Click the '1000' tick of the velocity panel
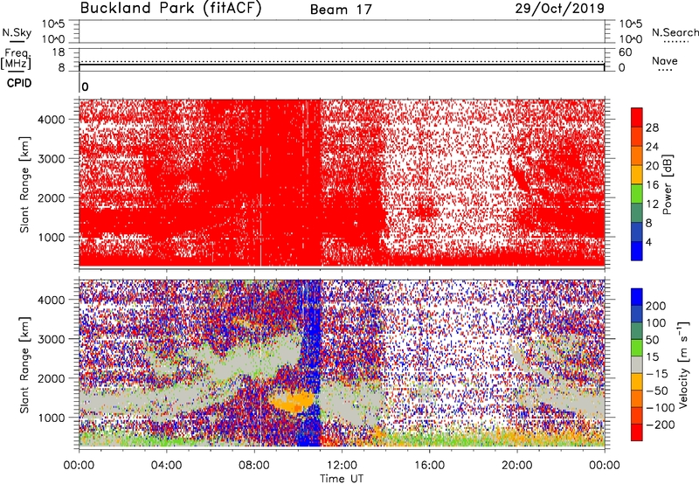The height and width of the screenshot is (484, 699). click(52, 418)
